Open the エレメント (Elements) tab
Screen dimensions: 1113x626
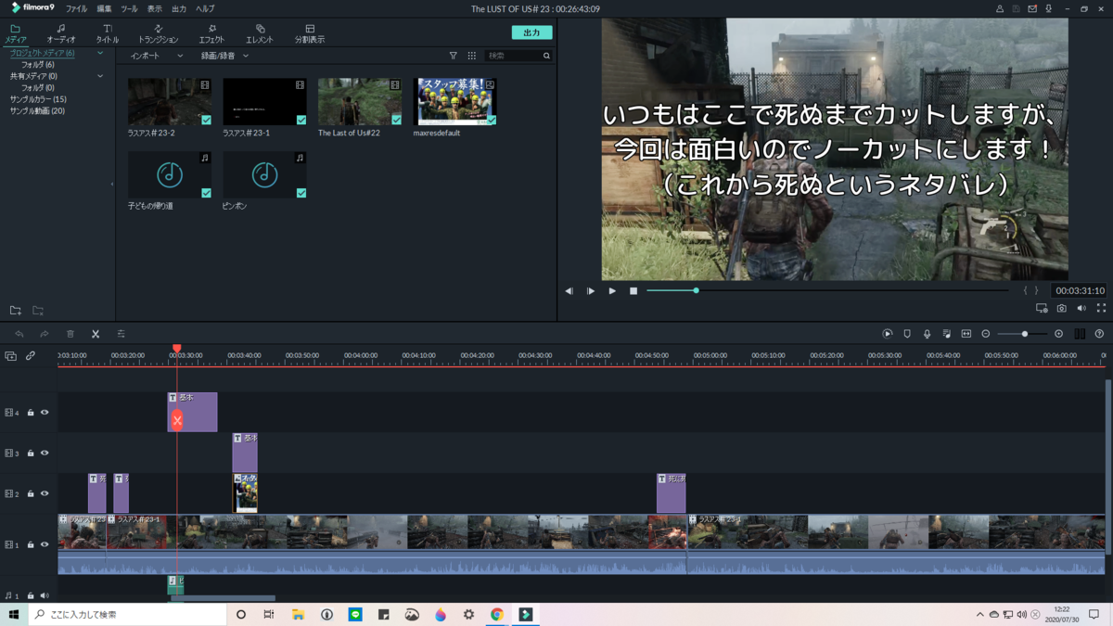pos(260,34)
